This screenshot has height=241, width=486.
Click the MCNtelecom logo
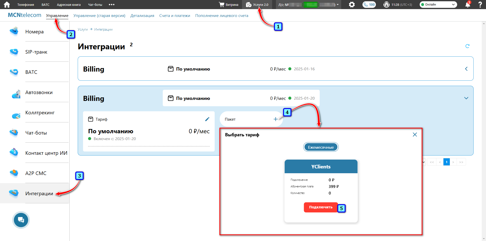coord(25,15)
